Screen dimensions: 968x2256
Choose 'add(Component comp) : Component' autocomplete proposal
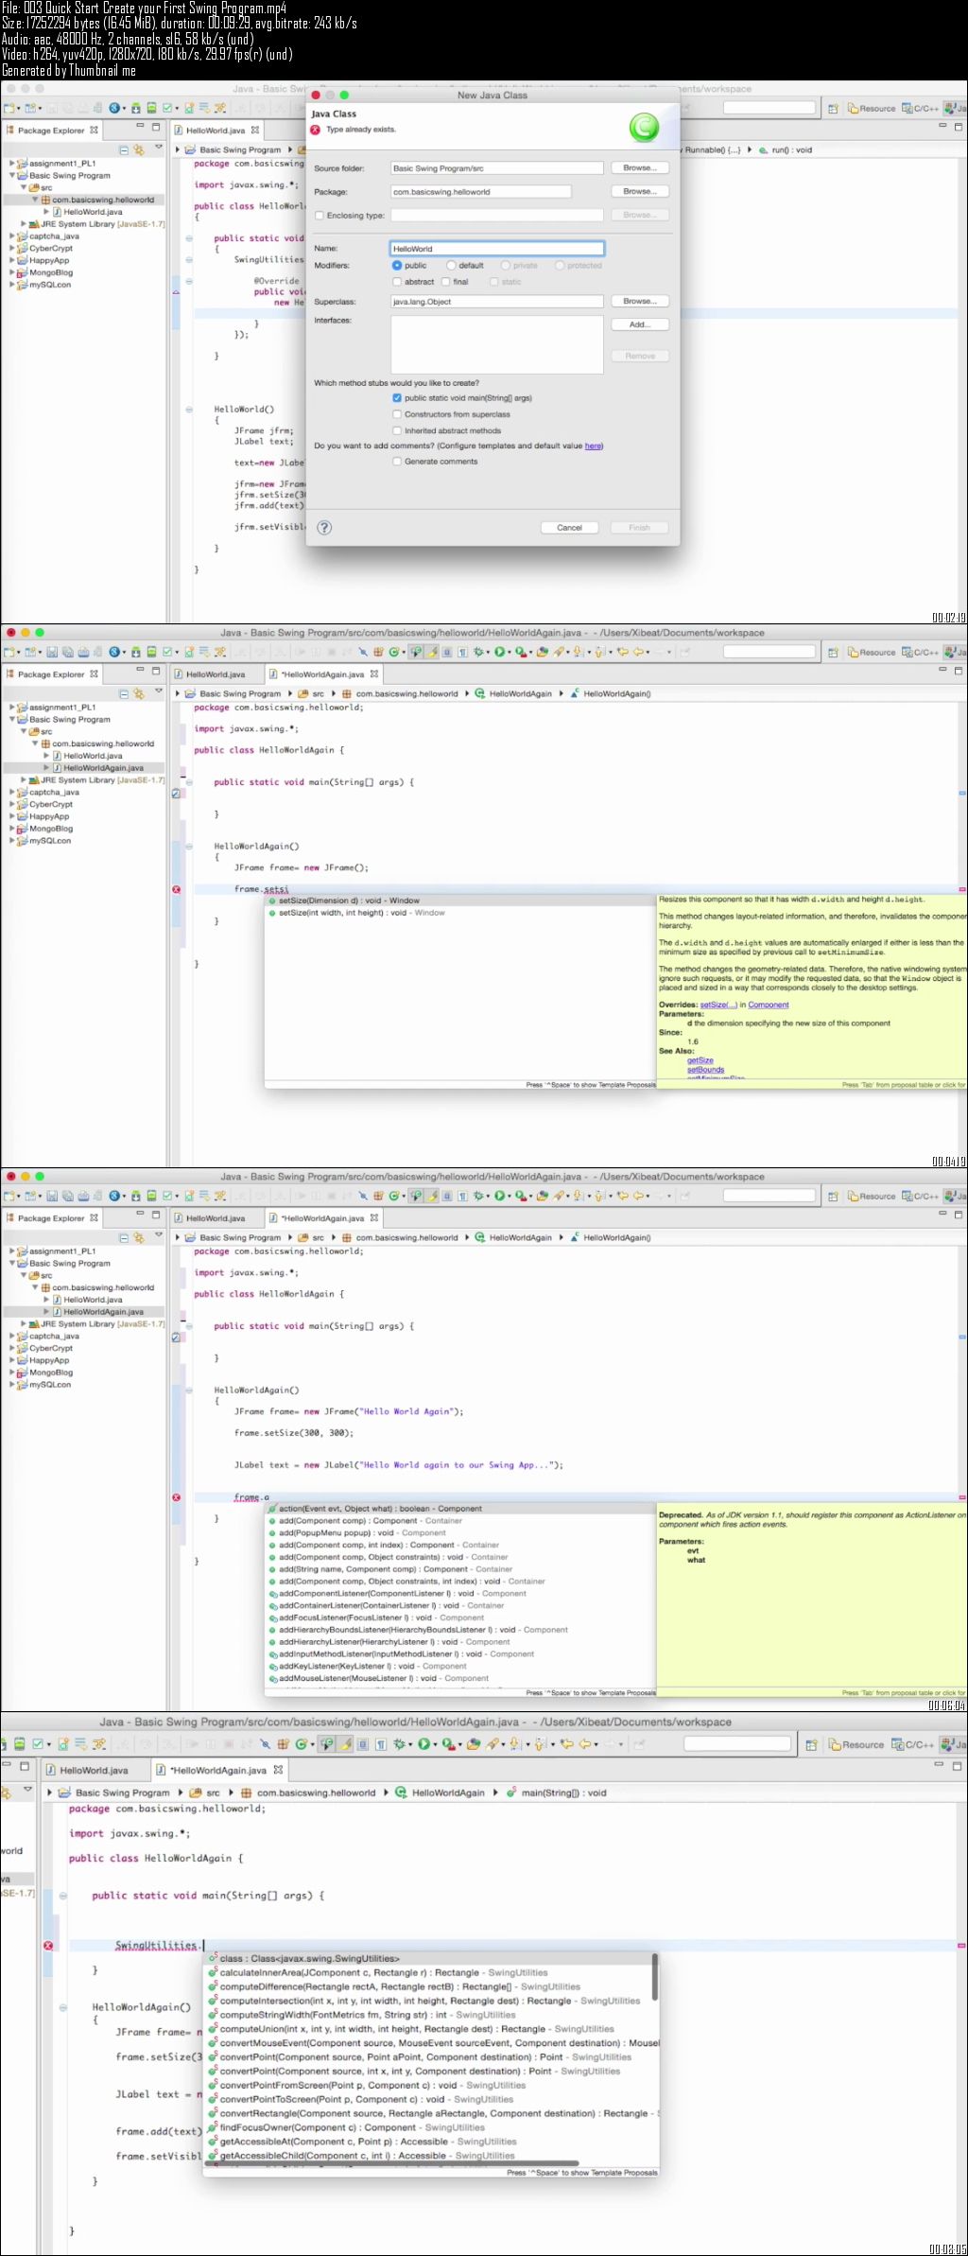coord(370,1521)
